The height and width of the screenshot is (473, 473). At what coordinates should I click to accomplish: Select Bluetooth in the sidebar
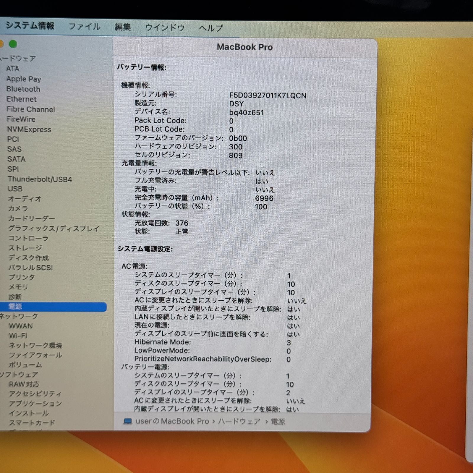click(x=23, y=89)
